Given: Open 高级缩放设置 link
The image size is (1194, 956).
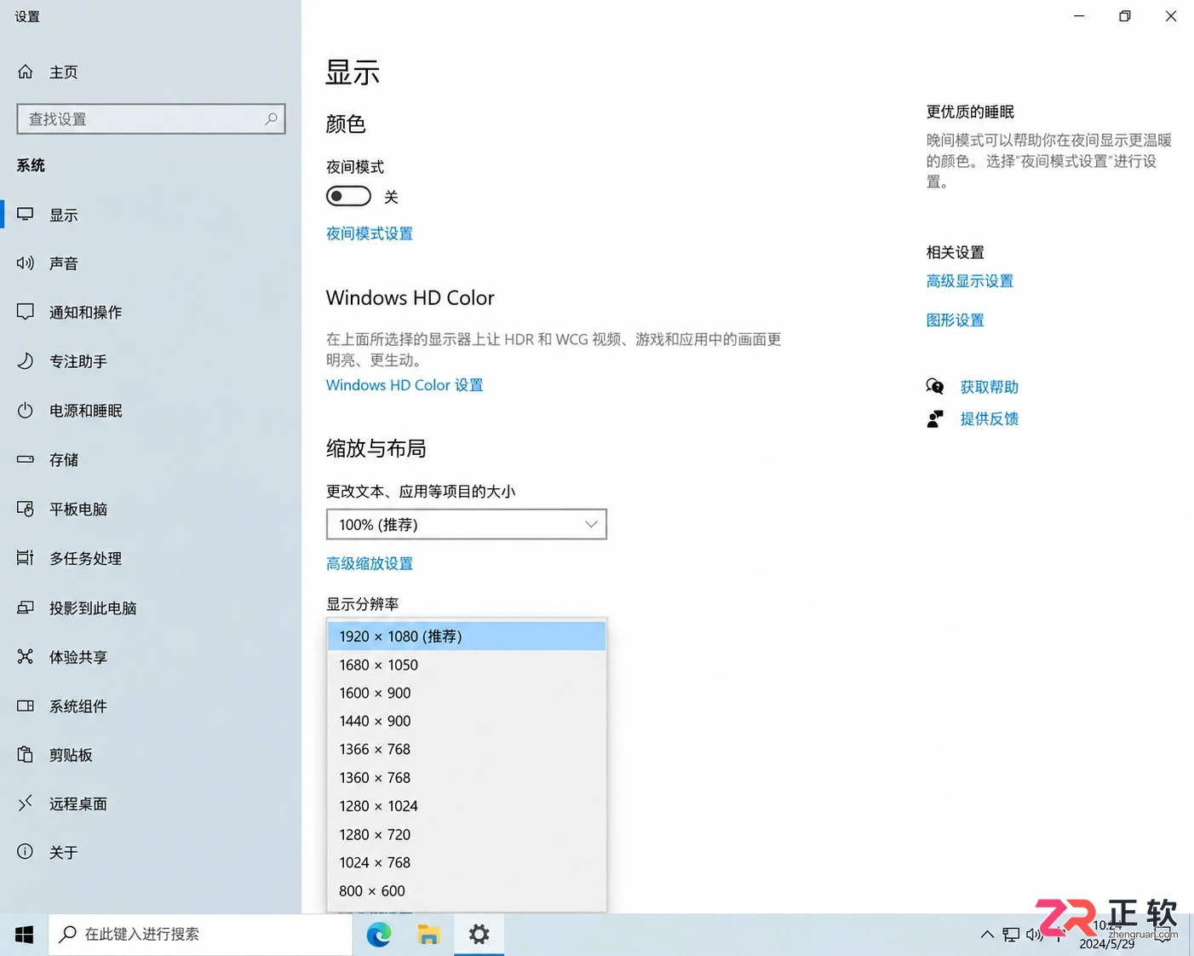Looking at the screenshot, I should coord(369,563).
